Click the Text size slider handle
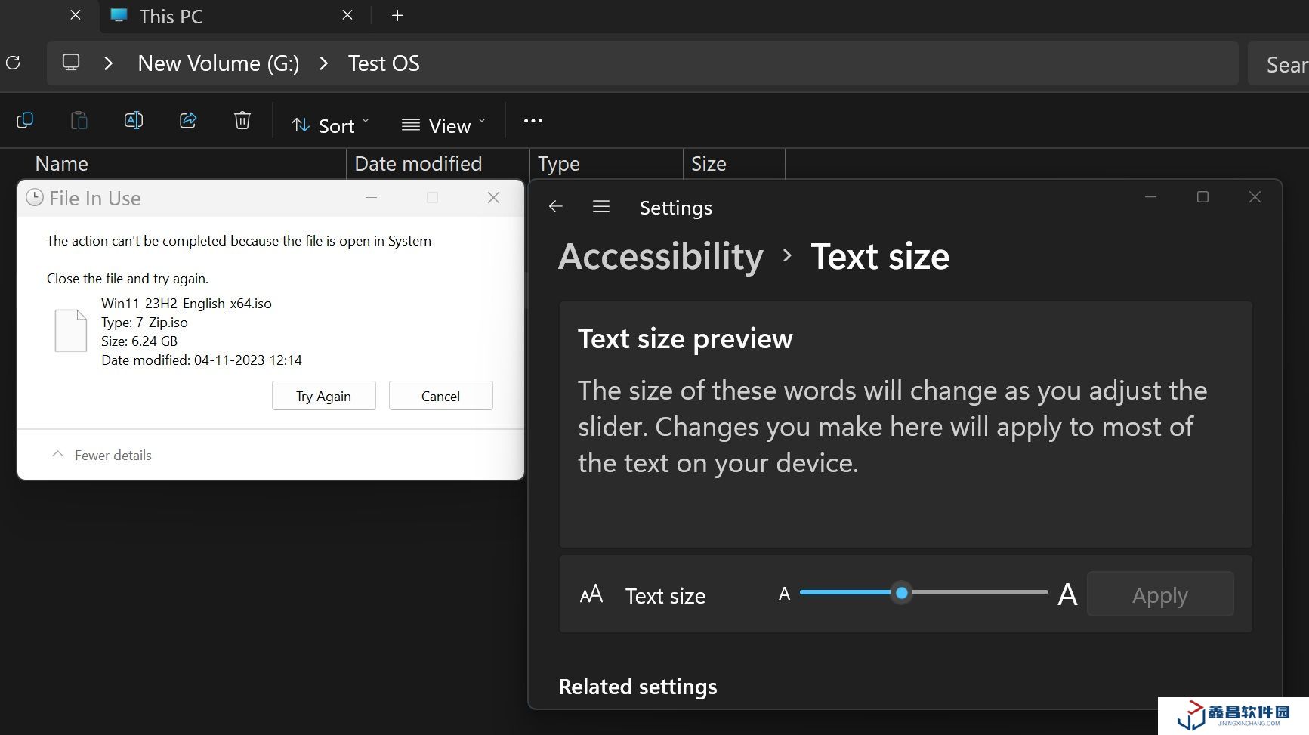The image size is (1309, 735). coord(901,594)
